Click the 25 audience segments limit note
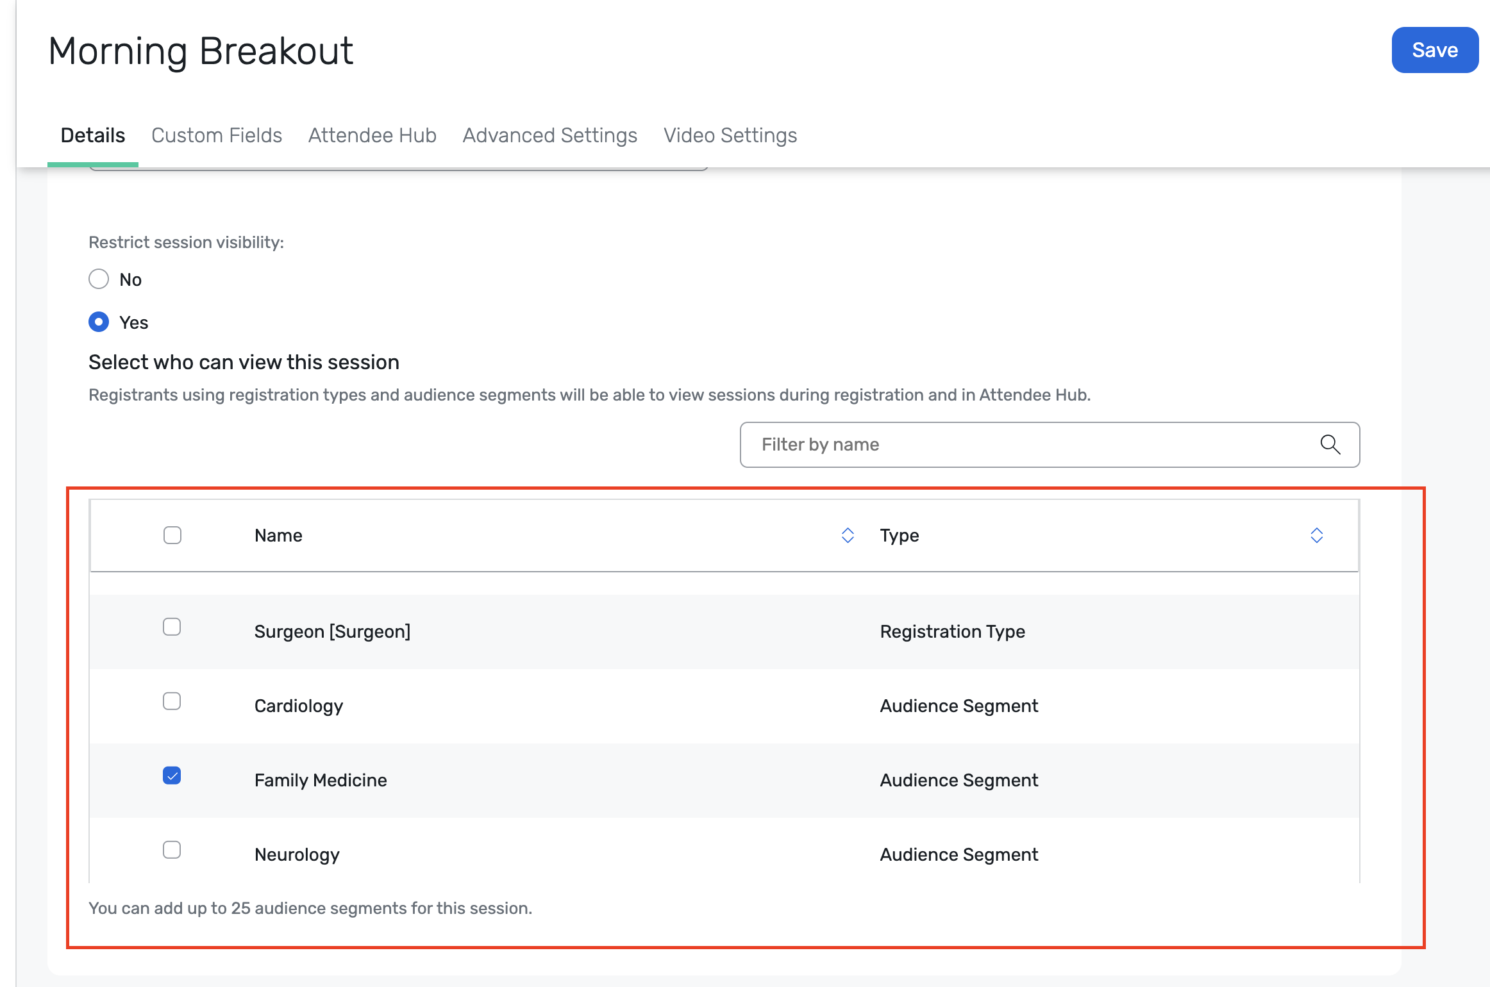 [310, 908]
